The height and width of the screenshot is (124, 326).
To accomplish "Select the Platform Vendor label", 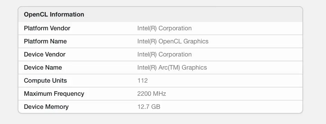I will [x=47, y=28].
